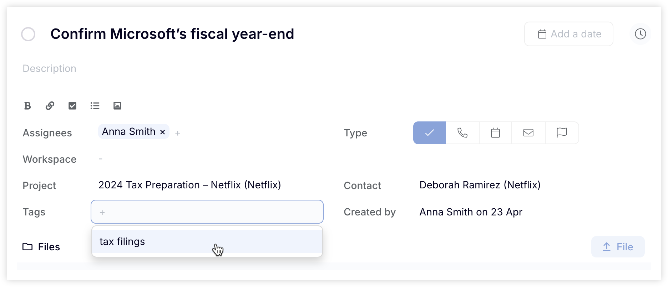Set task type to flag milestone

(562, 133)
